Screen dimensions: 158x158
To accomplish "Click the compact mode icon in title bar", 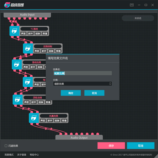I will [x=132, y=5].
